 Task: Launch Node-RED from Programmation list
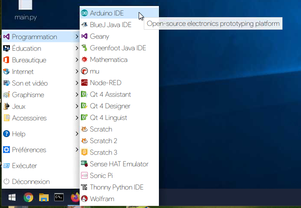119,83
